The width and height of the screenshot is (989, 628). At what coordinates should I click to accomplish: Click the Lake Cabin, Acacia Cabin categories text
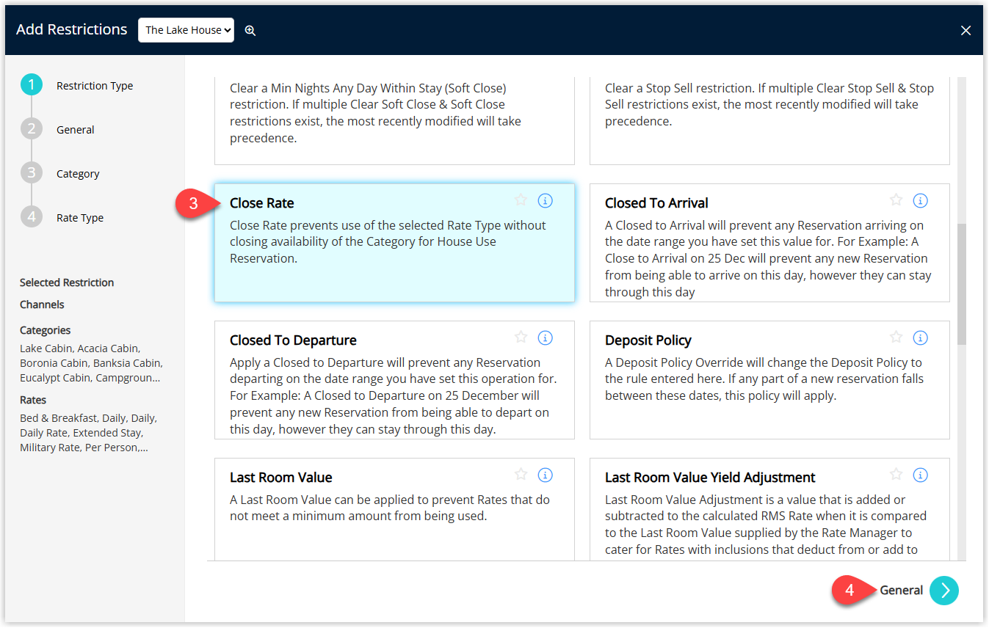click(91, 363)
